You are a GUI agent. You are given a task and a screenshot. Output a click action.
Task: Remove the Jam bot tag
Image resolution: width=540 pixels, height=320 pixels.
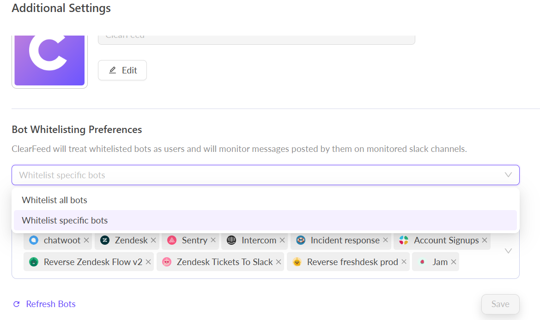tap(454, 262)
